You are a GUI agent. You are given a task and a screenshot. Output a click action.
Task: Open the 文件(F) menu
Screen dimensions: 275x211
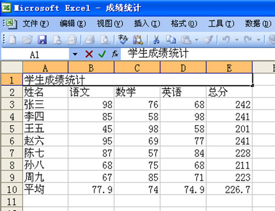point(36,24)
